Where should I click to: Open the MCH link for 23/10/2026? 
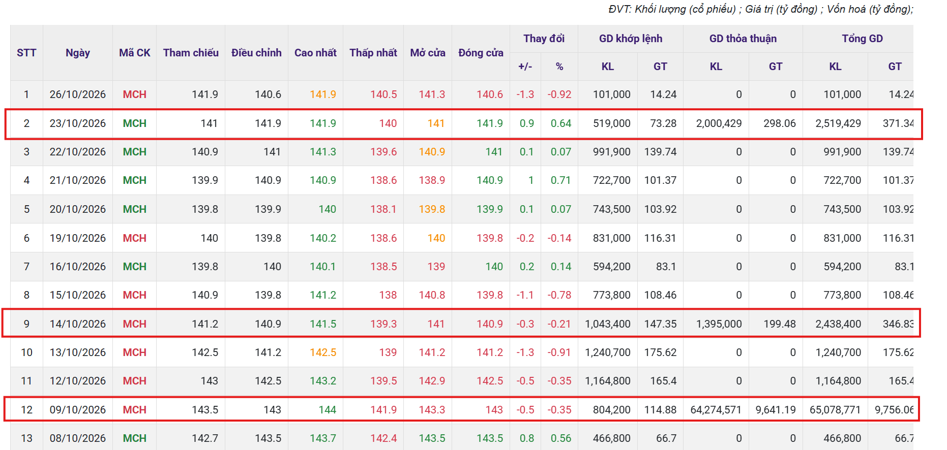[x=134, y=123]
